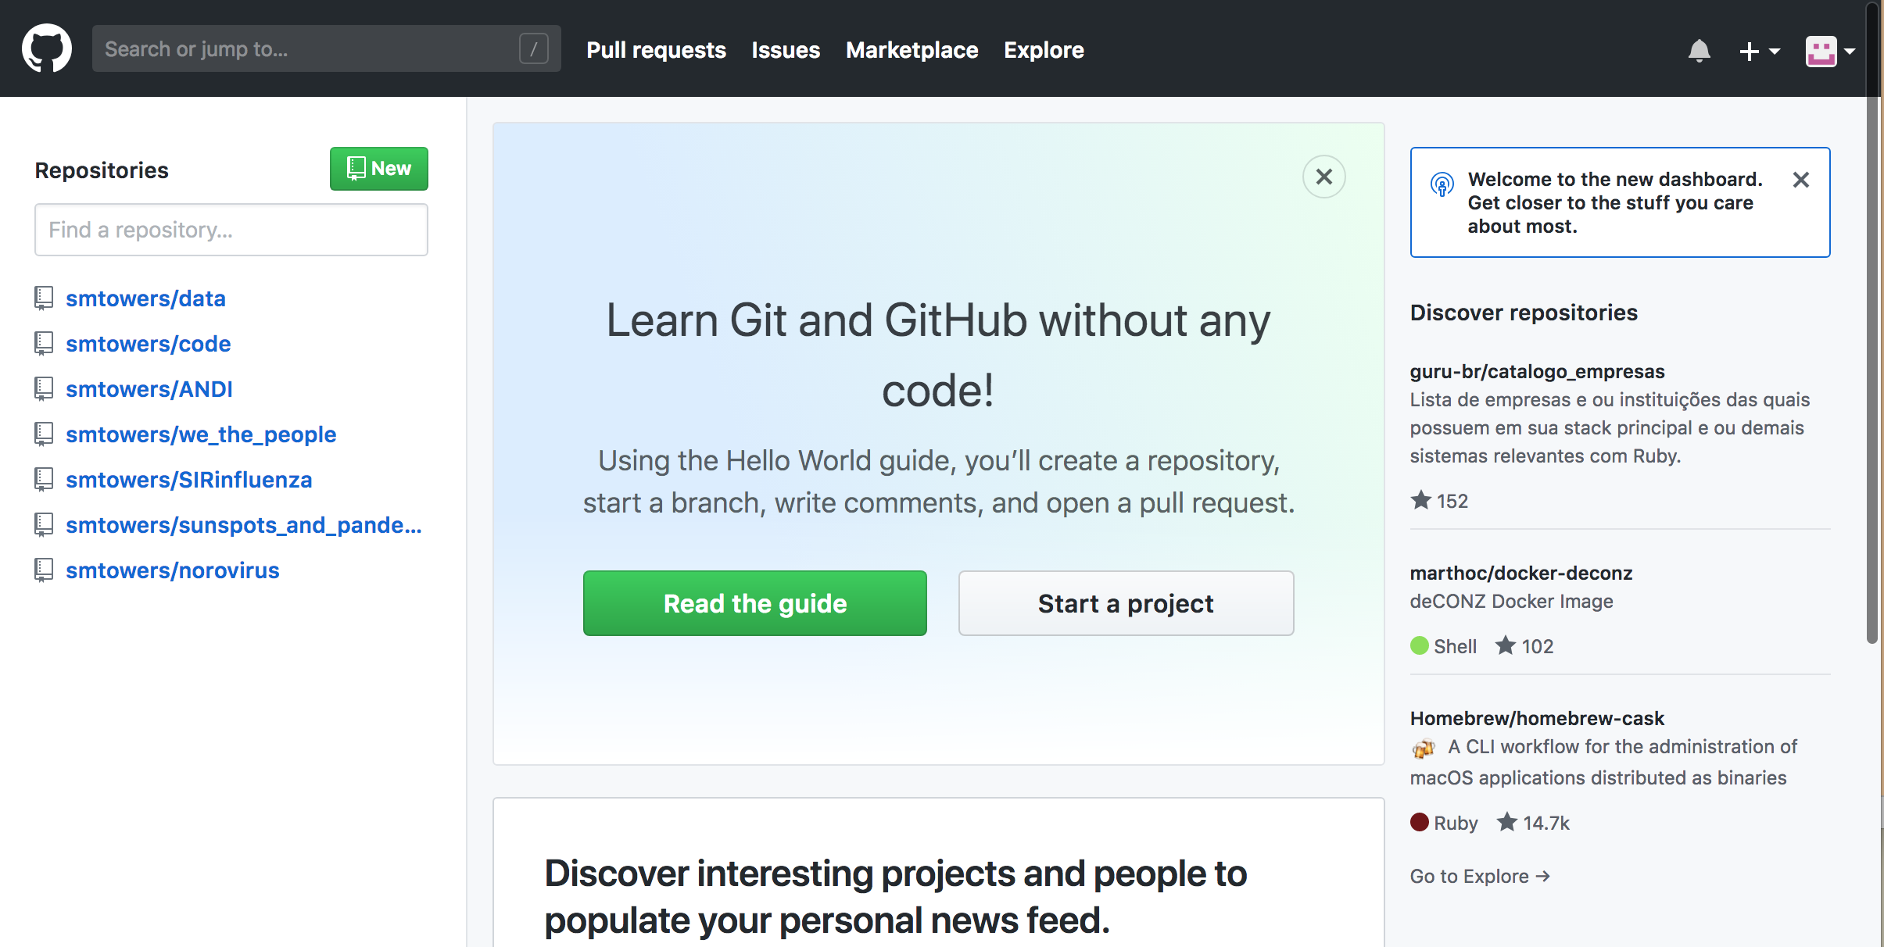Close the Welcome to new dashboard notice
Screen dimensions: 1884x947
coord(1801,180)
